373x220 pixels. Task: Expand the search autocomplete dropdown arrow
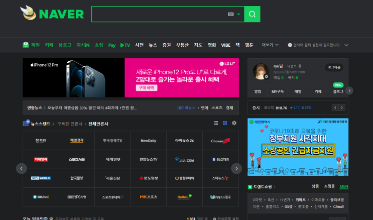238,14
